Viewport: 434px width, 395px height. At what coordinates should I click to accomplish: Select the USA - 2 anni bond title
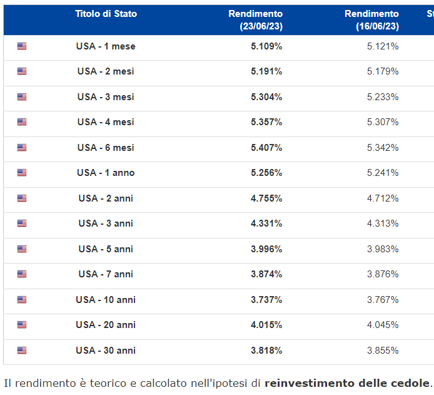click(106, 198)
